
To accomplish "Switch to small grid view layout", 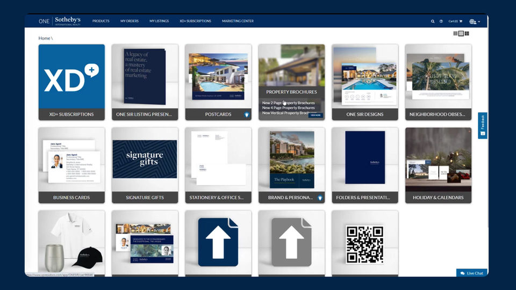I will pyautogui.click(x=455, y=33).
